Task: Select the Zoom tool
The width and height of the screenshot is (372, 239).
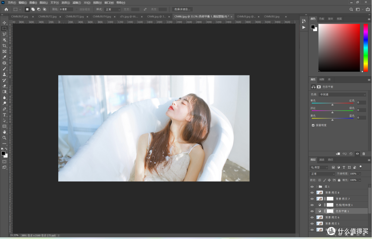Action: point(4,138)
